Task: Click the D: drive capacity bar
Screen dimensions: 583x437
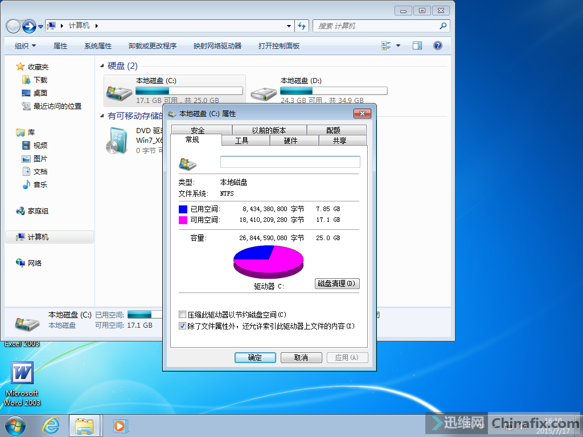Action: pos(334,90)
